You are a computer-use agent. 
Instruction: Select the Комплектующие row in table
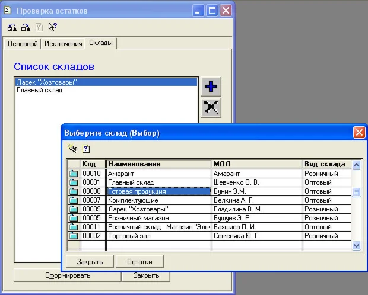(158, 200)
